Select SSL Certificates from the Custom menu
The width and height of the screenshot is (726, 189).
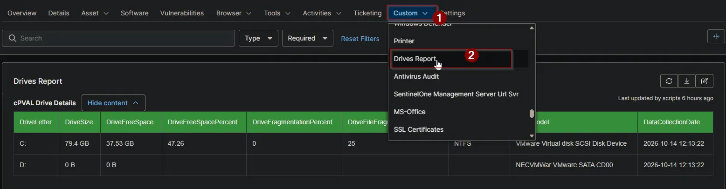tap(458, 129)
